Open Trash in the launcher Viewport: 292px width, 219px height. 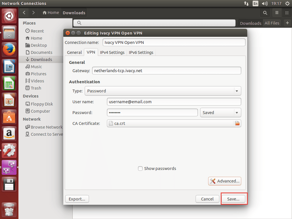pos(9,210)
